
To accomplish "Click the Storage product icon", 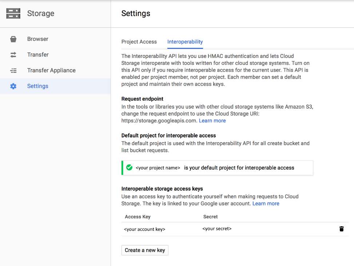I will tap(13, 13).
